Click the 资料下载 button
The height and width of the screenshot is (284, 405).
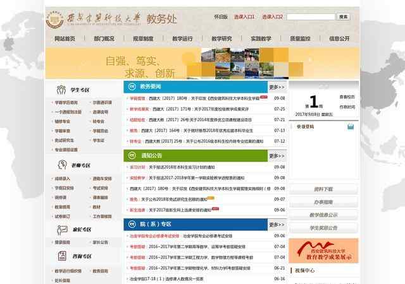[323, 189]
